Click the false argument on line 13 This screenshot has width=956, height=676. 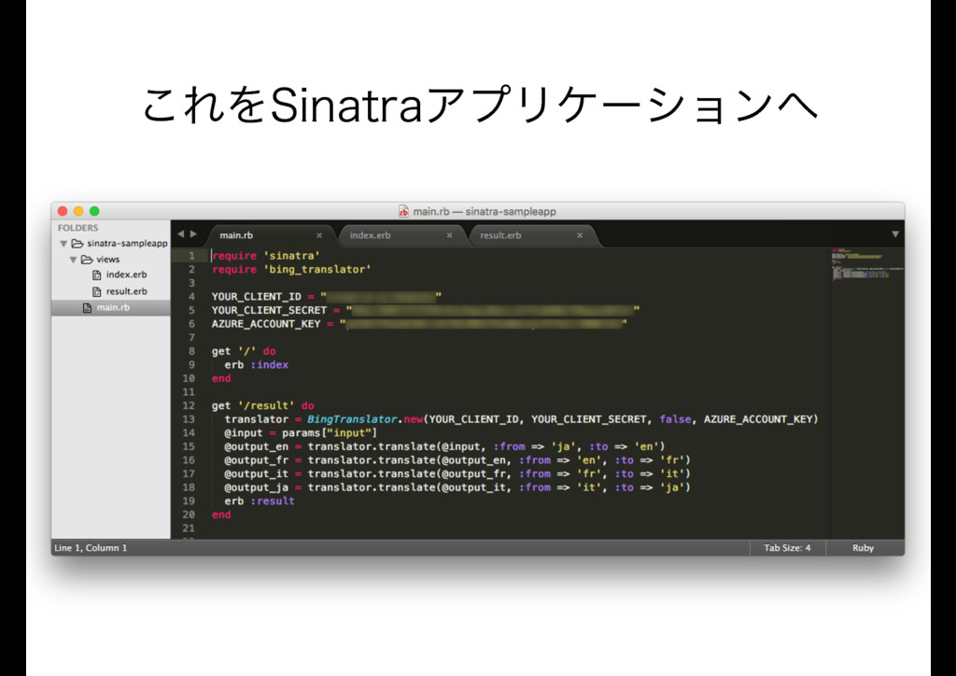(675, 419)
